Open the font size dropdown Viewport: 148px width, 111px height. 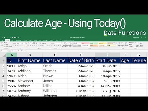click(25, 43)
